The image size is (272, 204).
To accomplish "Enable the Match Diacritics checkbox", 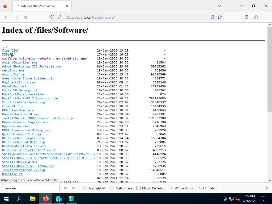I will tap(138, 188).
